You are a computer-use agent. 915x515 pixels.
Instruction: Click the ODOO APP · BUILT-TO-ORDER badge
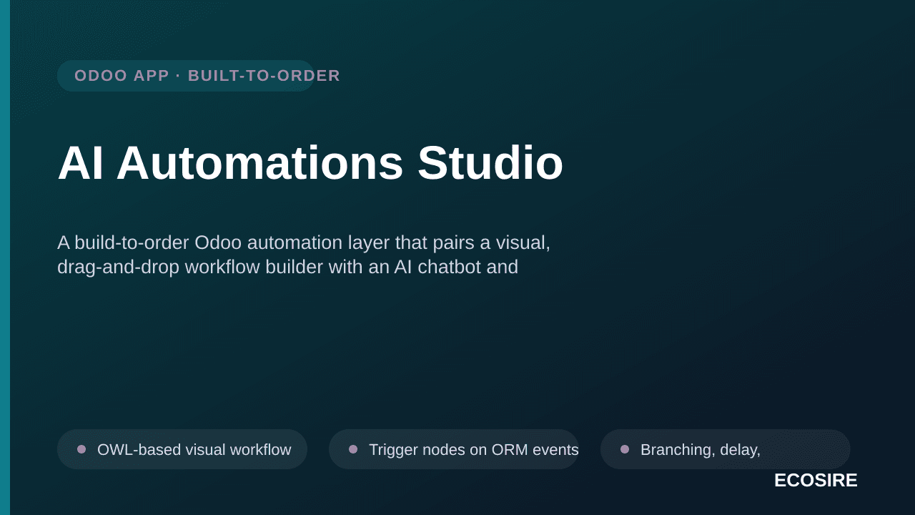[186, 76]
